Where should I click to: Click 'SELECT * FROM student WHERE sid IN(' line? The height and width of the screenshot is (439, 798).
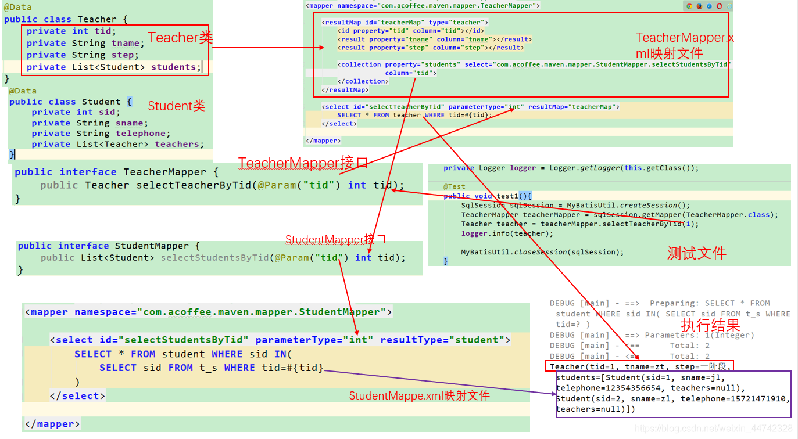(184, 354)
